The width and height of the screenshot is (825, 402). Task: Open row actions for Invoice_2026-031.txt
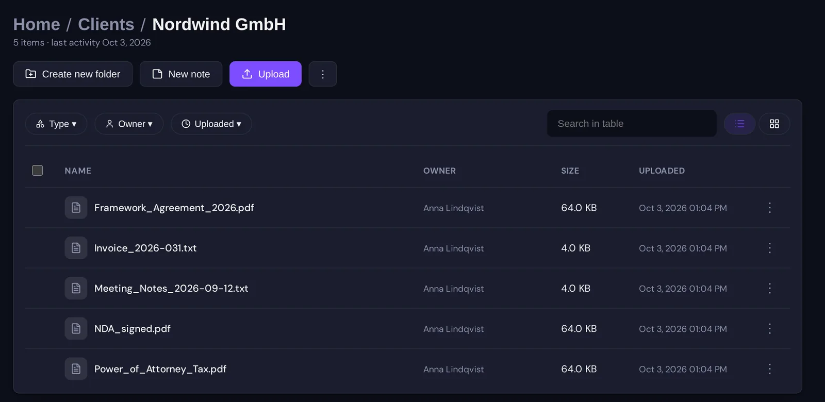(x=769, y=248)
